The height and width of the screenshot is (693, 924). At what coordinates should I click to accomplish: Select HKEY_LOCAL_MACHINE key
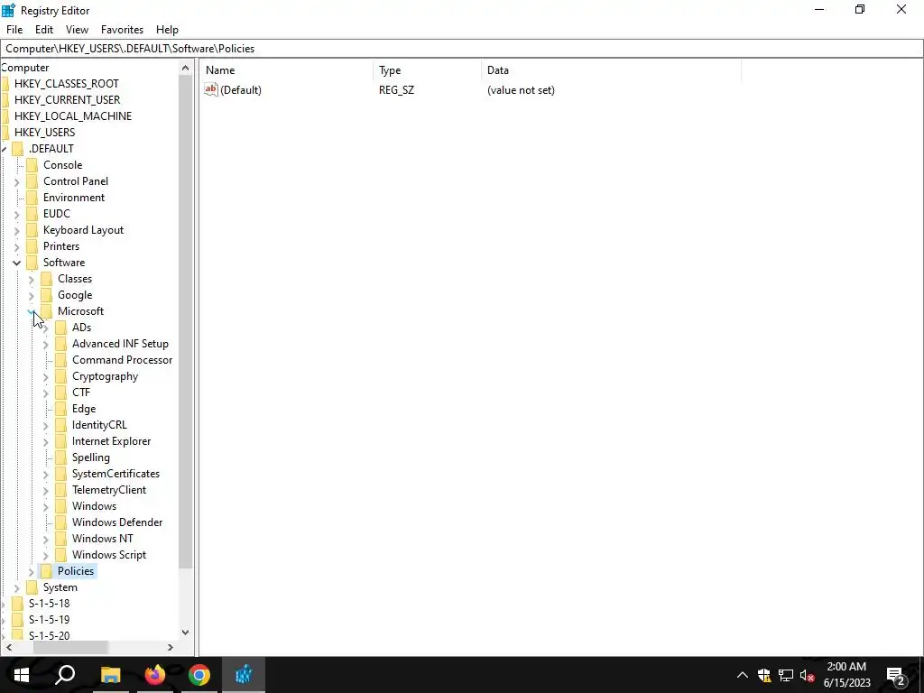point(73,116)
